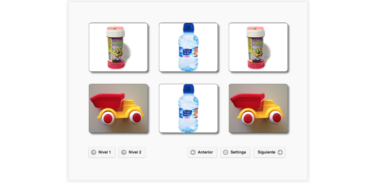Click the gear icon beside Settings
The image size is (376, 183).
[225, 152]
